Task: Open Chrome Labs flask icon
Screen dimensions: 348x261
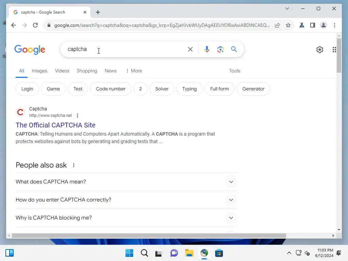Action: coord(302,25)
